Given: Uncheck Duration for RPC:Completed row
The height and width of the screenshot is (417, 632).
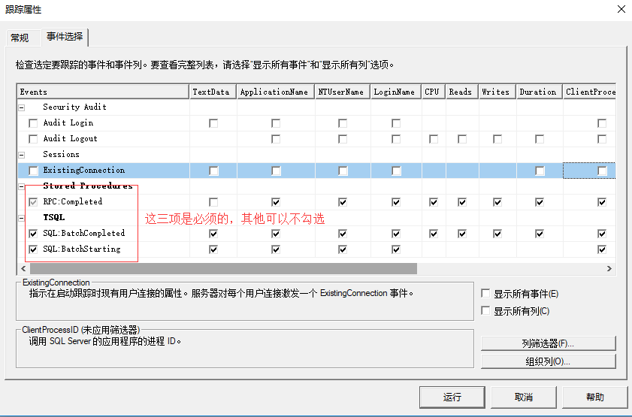Looking at the screenshot, I should 540,202.
